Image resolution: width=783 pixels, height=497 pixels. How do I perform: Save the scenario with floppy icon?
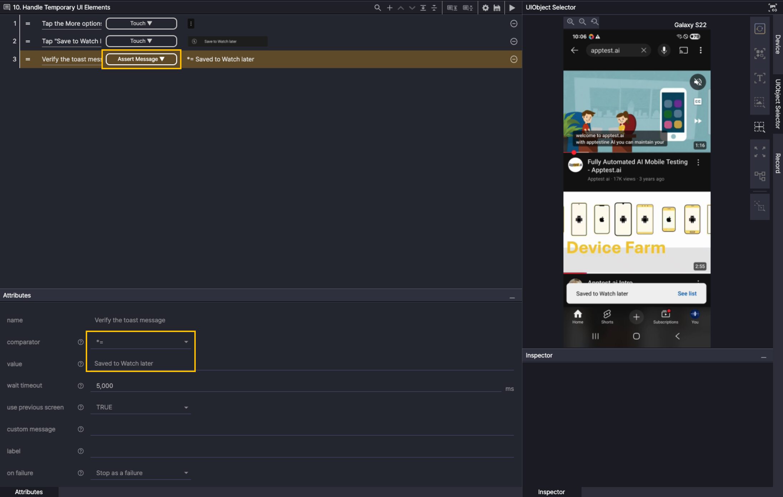coord(497,7)
